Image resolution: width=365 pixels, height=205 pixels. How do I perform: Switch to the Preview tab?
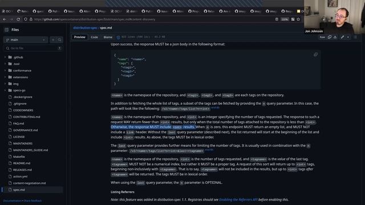(x=80, y=37)
